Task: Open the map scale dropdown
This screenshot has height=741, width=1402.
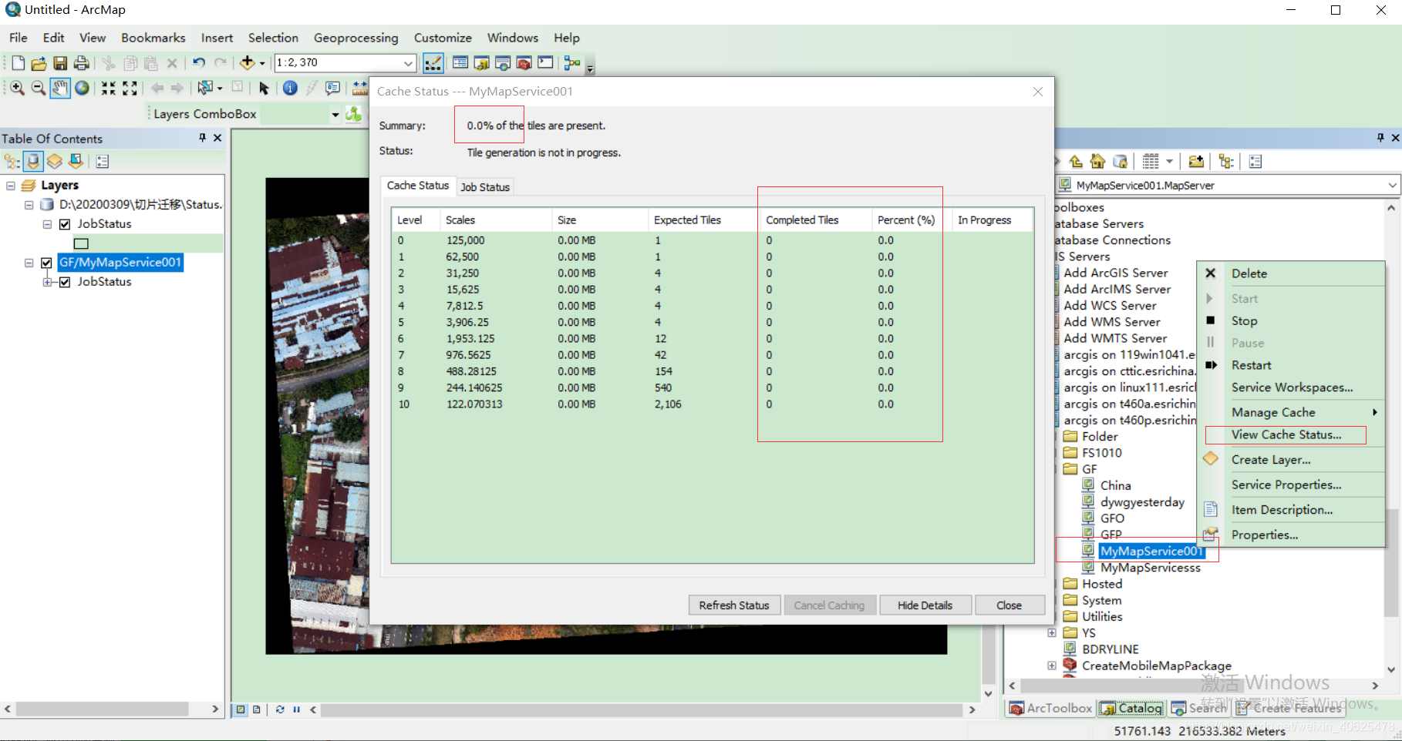Action: tap(408, 63)
